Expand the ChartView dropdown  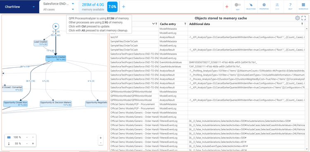pos(33,7)
